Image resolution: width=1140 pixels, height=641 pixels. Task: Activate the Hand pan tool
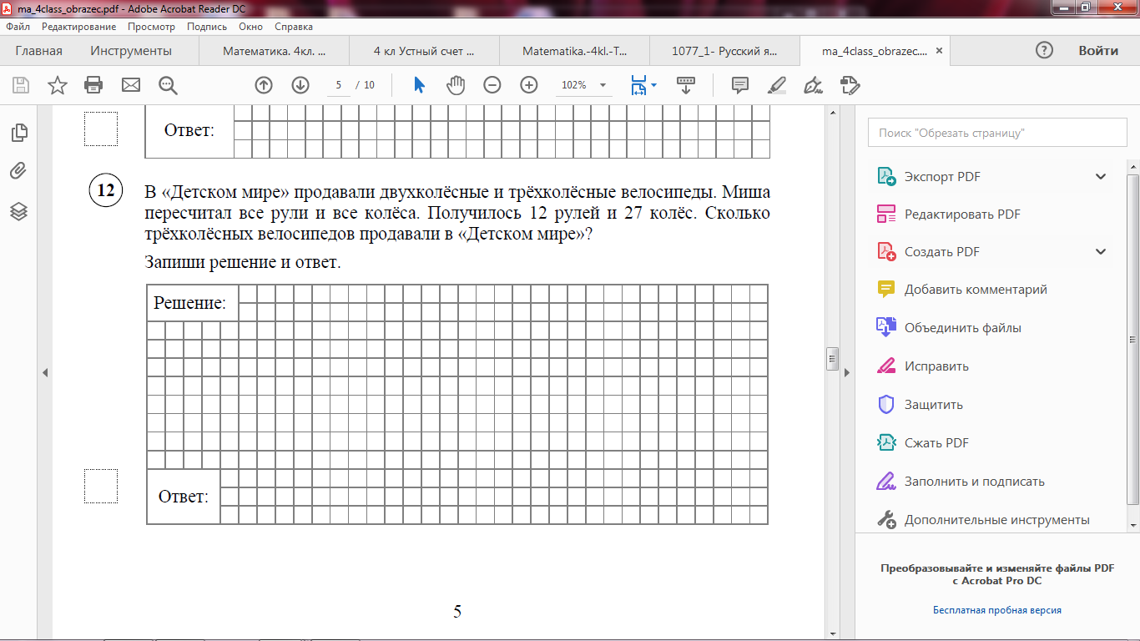click(456, 84)
